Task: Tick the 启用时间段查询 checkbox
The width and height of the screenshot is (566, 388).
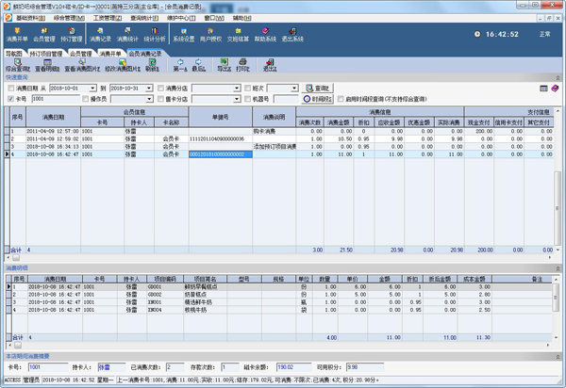Action: [x=340, y=99]
